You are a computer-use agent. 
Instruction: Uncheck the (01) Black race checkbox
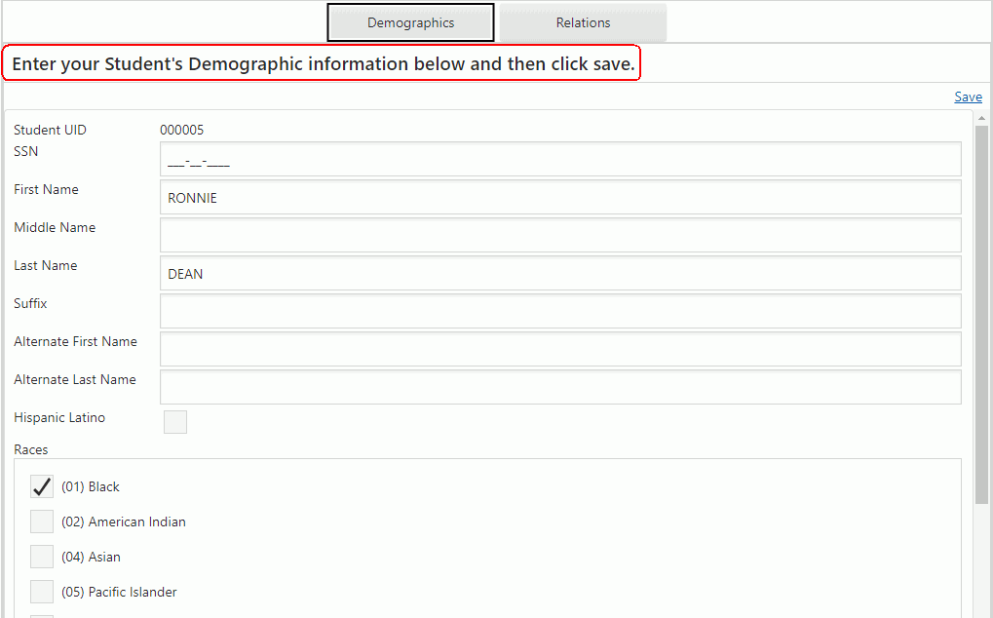coord(41,485)
